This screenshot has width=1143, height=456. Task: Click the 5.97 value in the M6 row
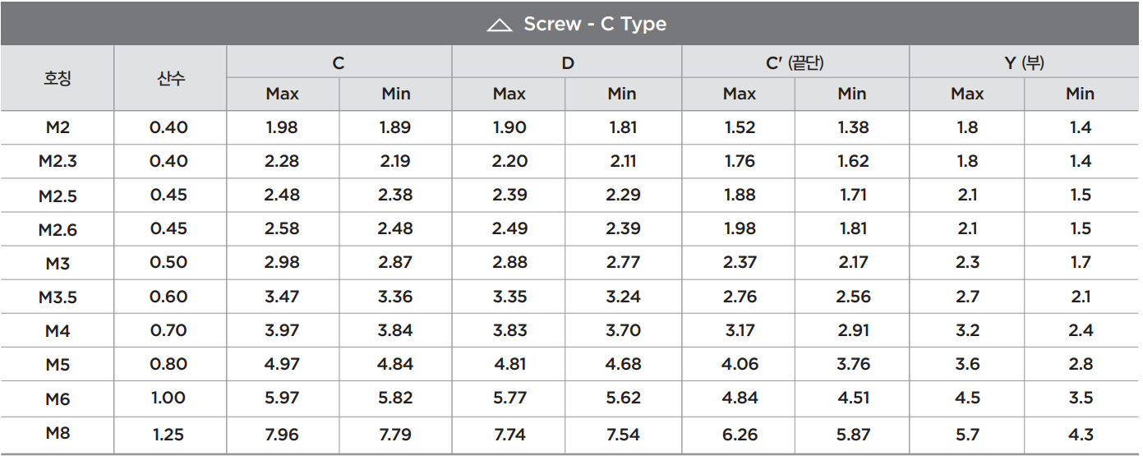tap(282, 398)
